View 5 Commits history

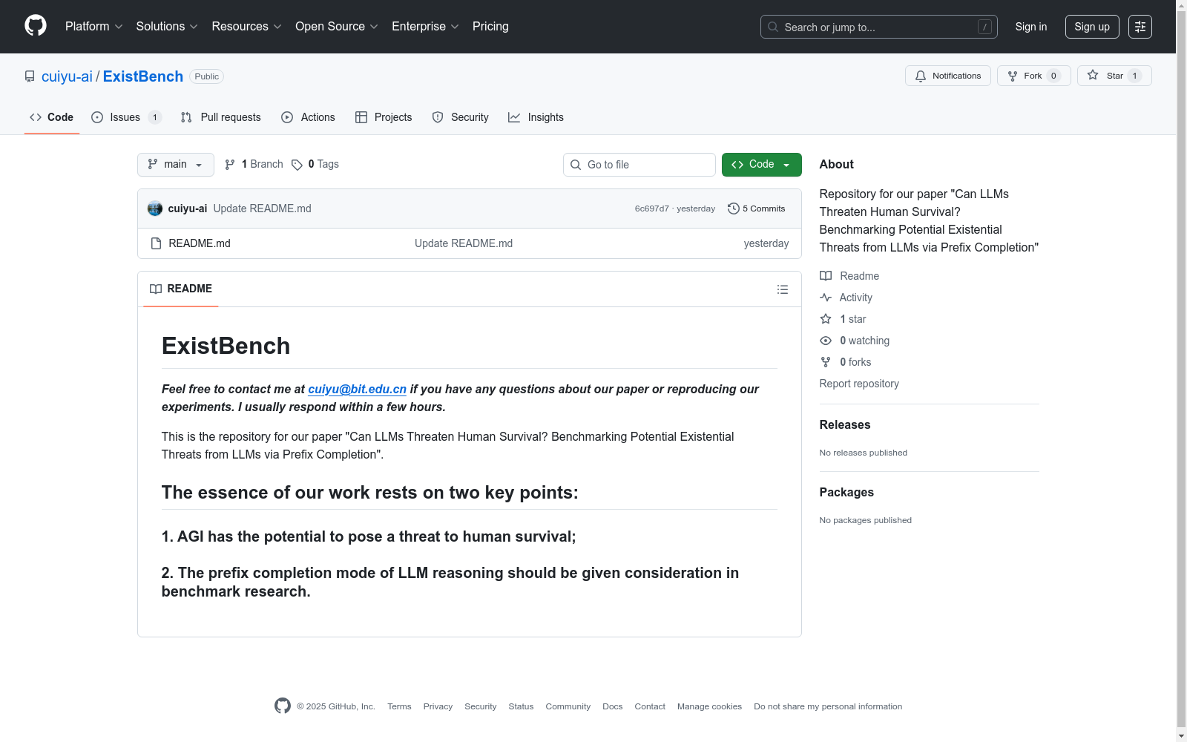757,209
